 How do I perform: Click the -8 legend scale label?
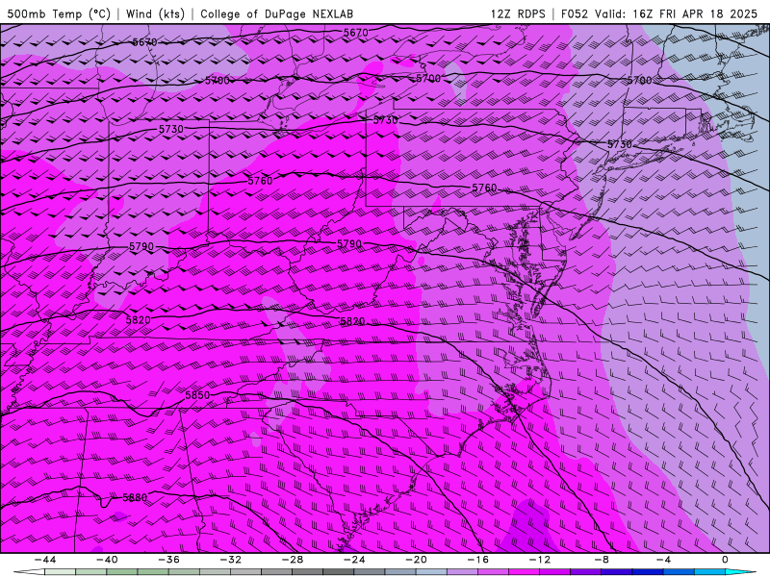(x=602, y=560)
